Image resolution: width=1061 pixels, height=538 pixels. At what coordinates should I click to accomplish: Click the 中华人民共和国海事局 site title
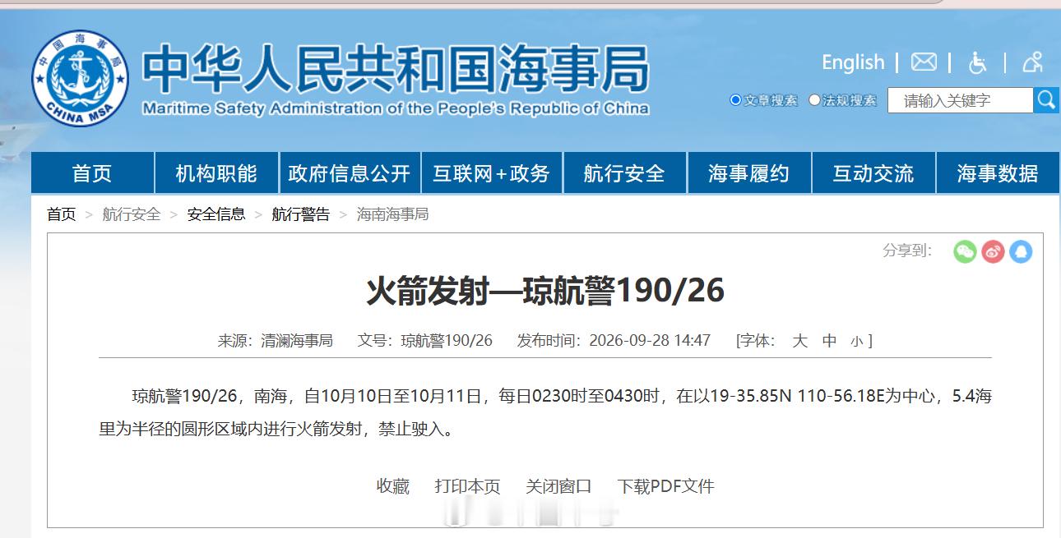395,67
